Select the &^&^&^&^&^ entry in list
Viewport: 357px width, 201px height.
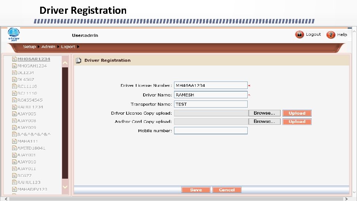[x=34, y=134]
